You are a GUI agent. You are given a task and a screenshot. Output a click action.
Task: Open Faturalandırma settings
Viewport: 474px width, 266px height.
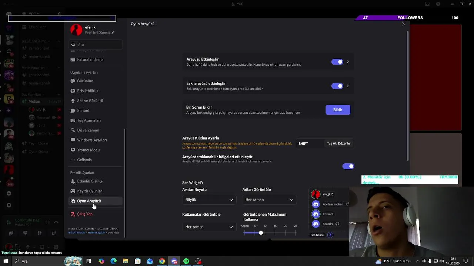[x=96, y=59]
